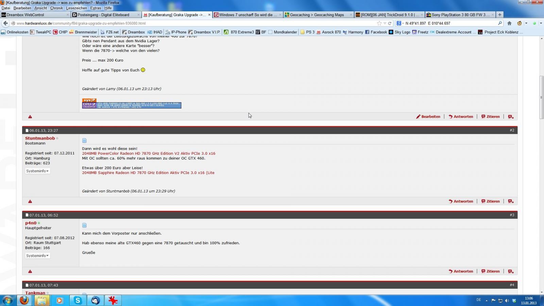Expand Systeminfo for p4n0

[37, 256]
